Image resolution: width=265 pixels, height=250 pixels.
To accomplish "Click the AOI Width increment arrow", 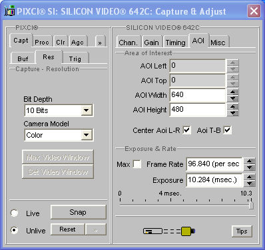I will click(x=233, y=92).
